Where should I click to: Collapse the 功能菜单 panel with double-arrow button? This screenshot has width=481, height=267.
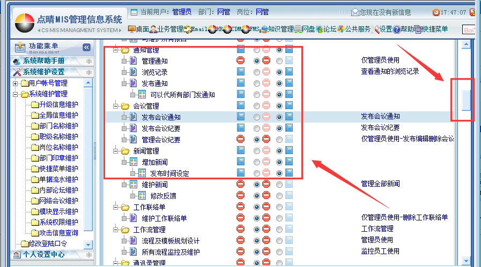point(86,47)
